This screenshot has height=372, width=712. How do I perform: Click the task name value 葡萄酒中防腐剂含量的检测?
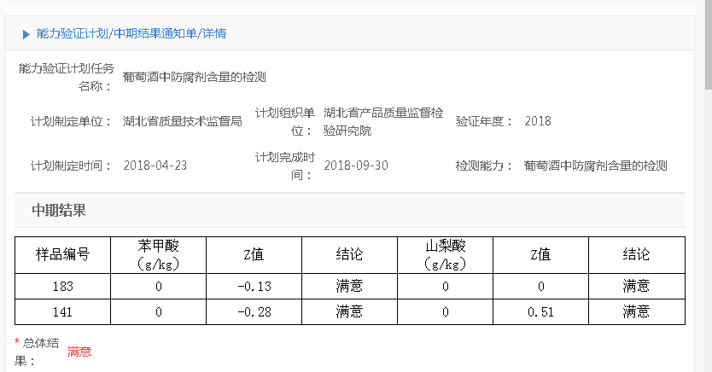point(195,77)
